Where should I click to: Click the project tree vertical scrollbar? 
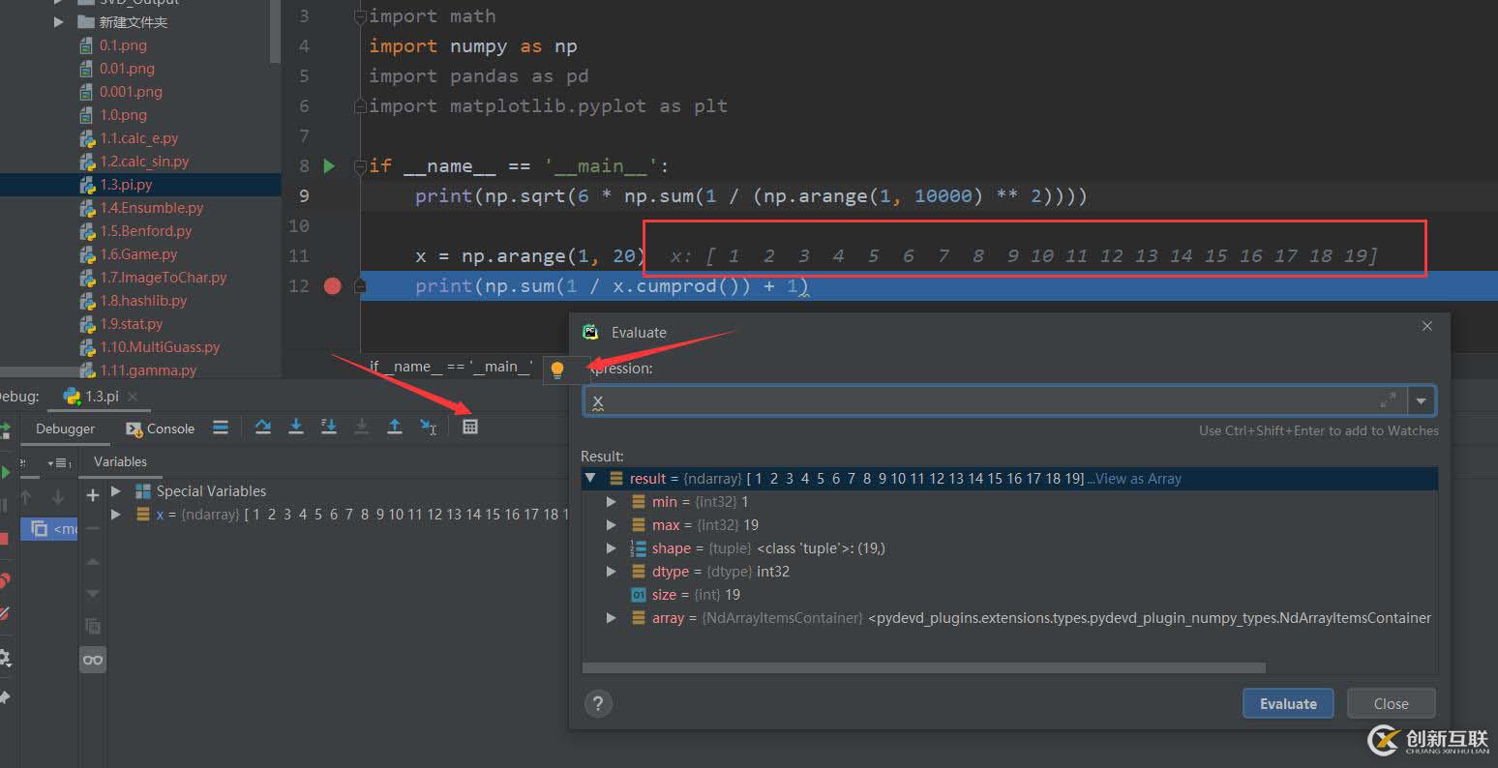point(275,29)
